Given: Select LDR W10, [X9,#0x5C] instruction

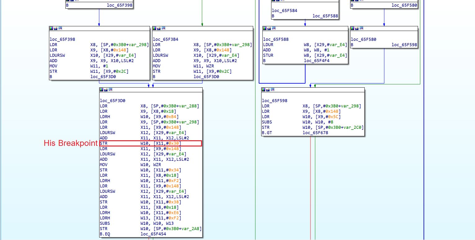Looking at the screenshot, I should (x=301, y=117).
